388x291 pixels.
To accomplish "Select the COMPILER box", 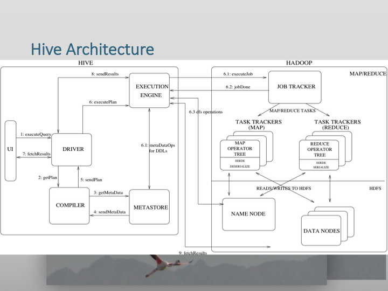I will pyautogui.click(x=70, y=205).
